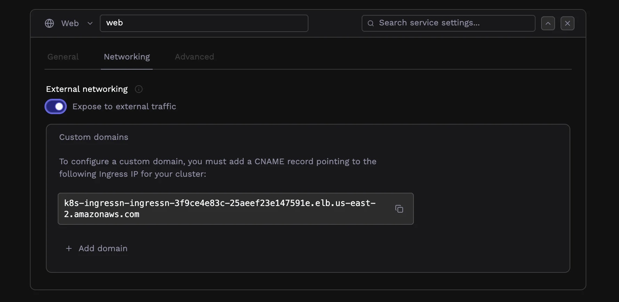The height and width of the screenshot is (302, 619).
Task: Toggle Expose to external traffic switch
Action: [x=56, y=106]
